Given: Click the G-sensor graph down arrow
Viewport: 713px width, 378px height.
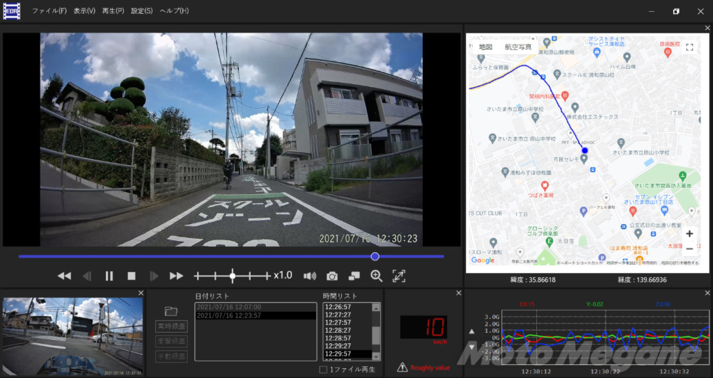Looking at the screenshot, I should pos(471,346).
